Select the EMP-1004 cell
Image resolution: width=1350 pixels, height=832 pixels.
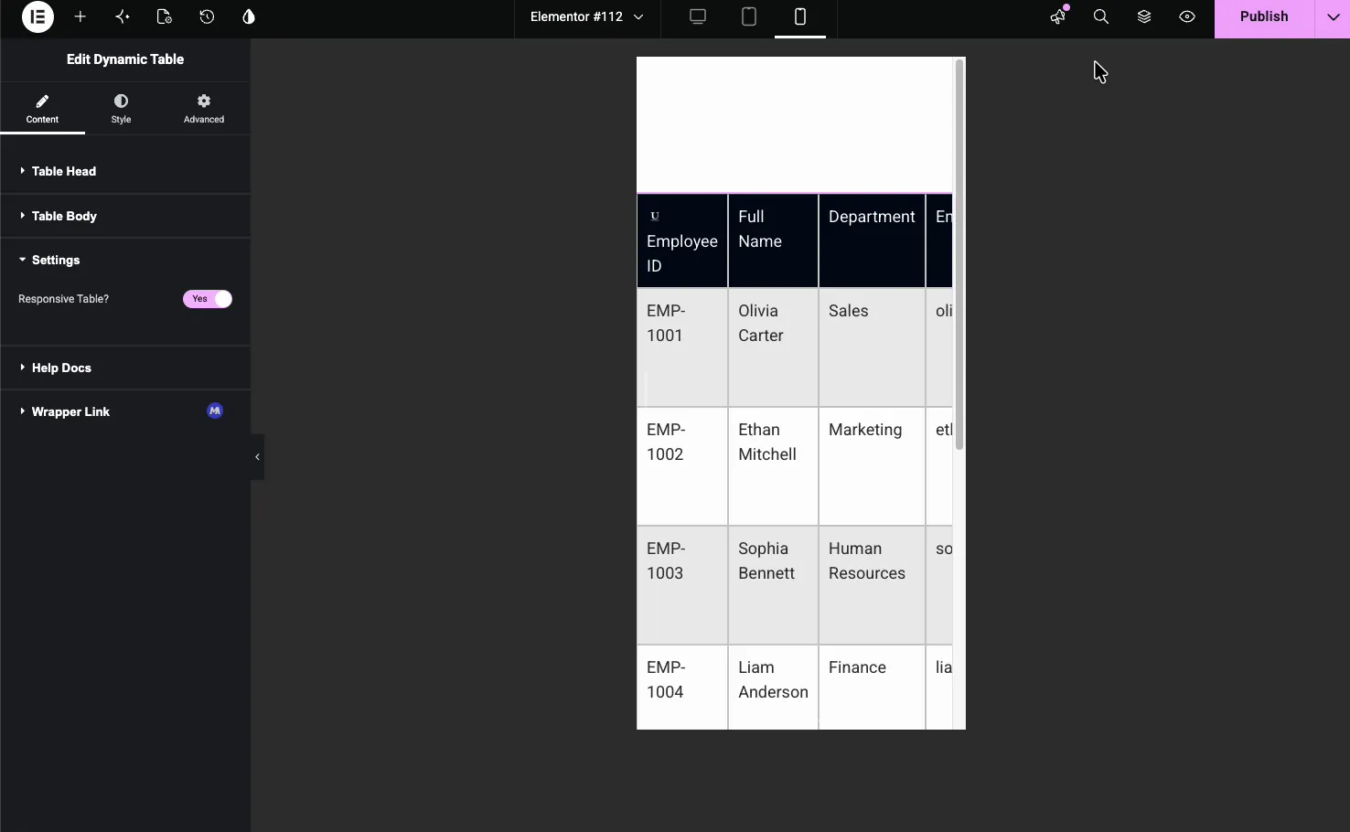pyautogui.click(x=682, y=688)
